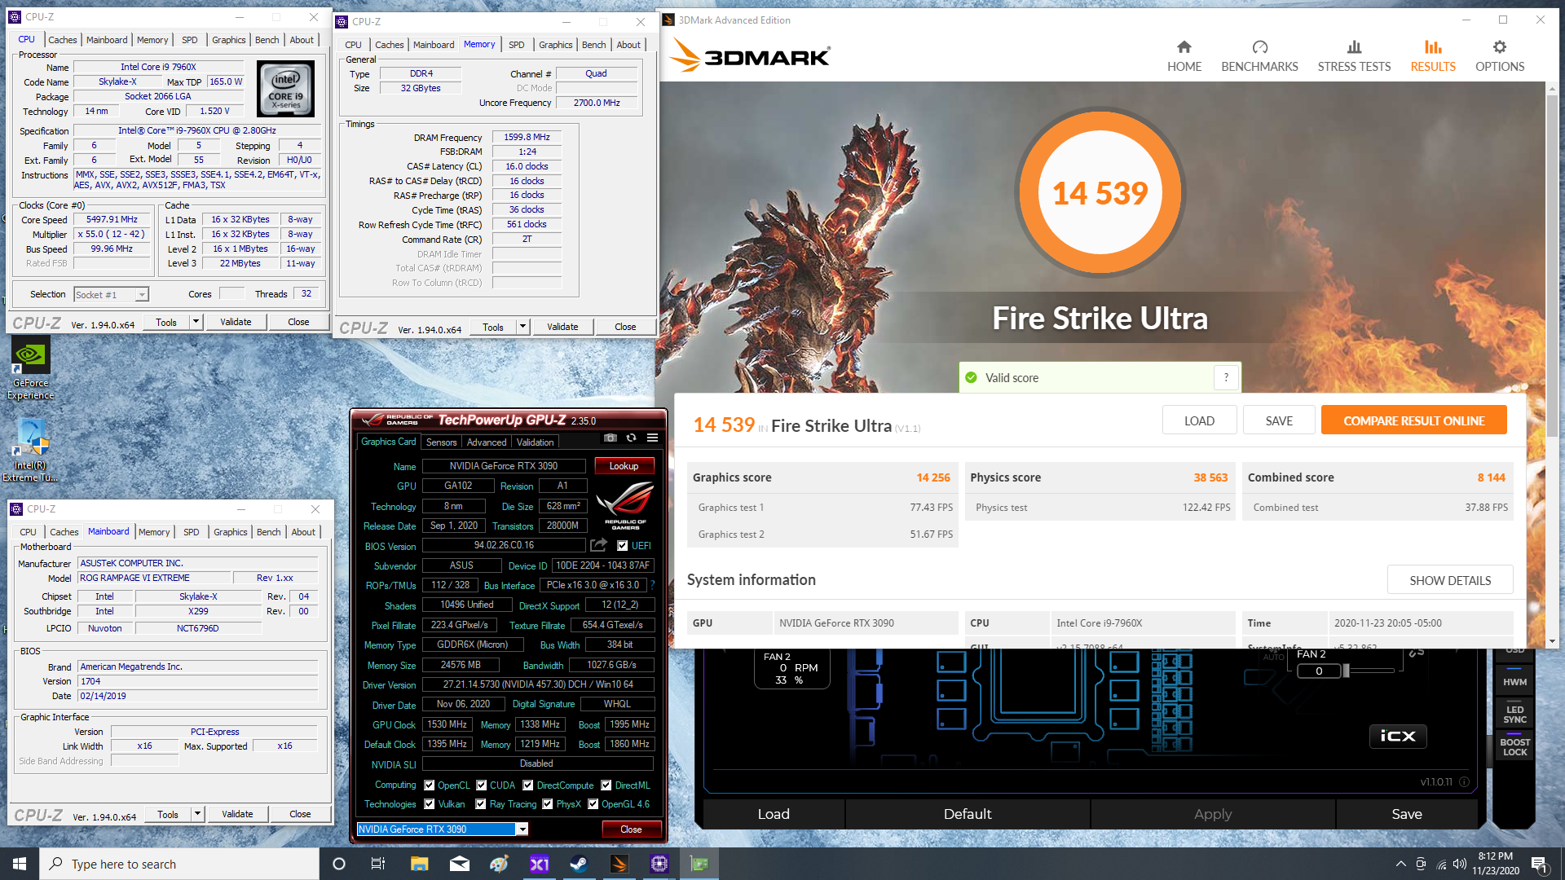Open the RESULTS section in 3DMark
The width and height of the screenshot is (1565, 880).
[x=1433, y=56]
